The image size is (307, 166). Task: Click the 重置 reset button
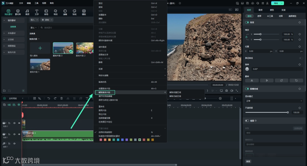248,161
